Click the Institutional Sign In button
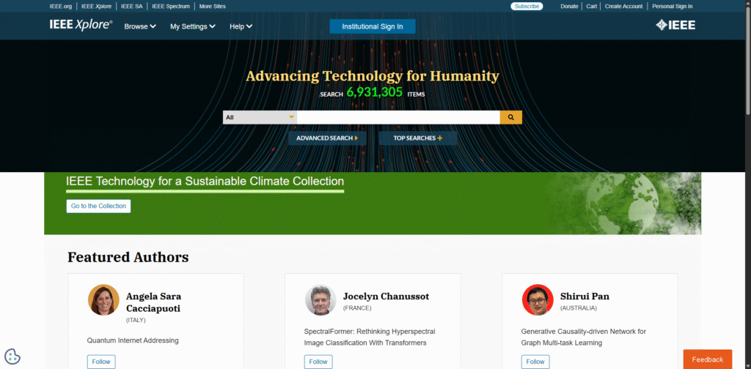 coord(372,26)
